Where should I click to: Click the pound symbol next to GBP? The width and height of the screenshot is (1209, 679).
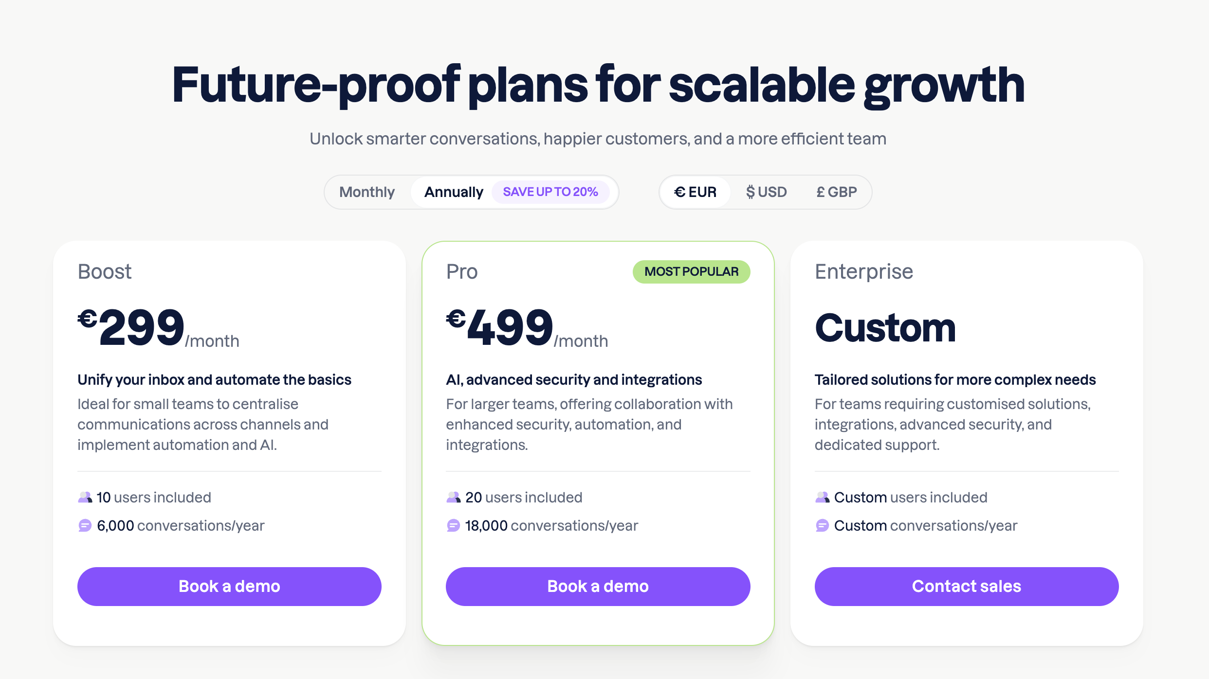click(821, 192)
